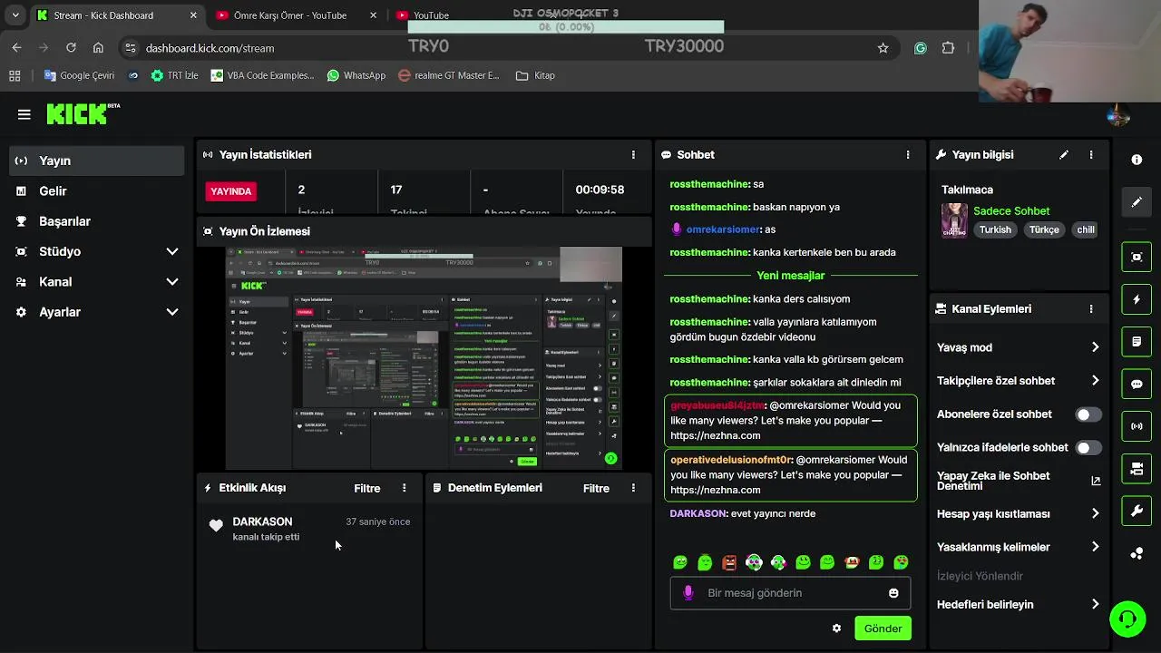This screenshot has width=1161, height=653.
Task: Open the emoji picker in message box
Action: pos(893,593)
